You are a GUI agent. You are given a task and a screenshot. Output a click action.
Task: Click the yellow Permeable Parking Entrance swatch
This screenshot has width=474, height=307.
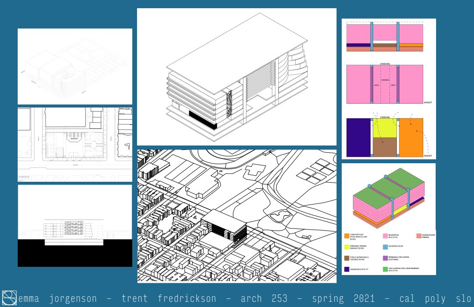coord(347,247)
